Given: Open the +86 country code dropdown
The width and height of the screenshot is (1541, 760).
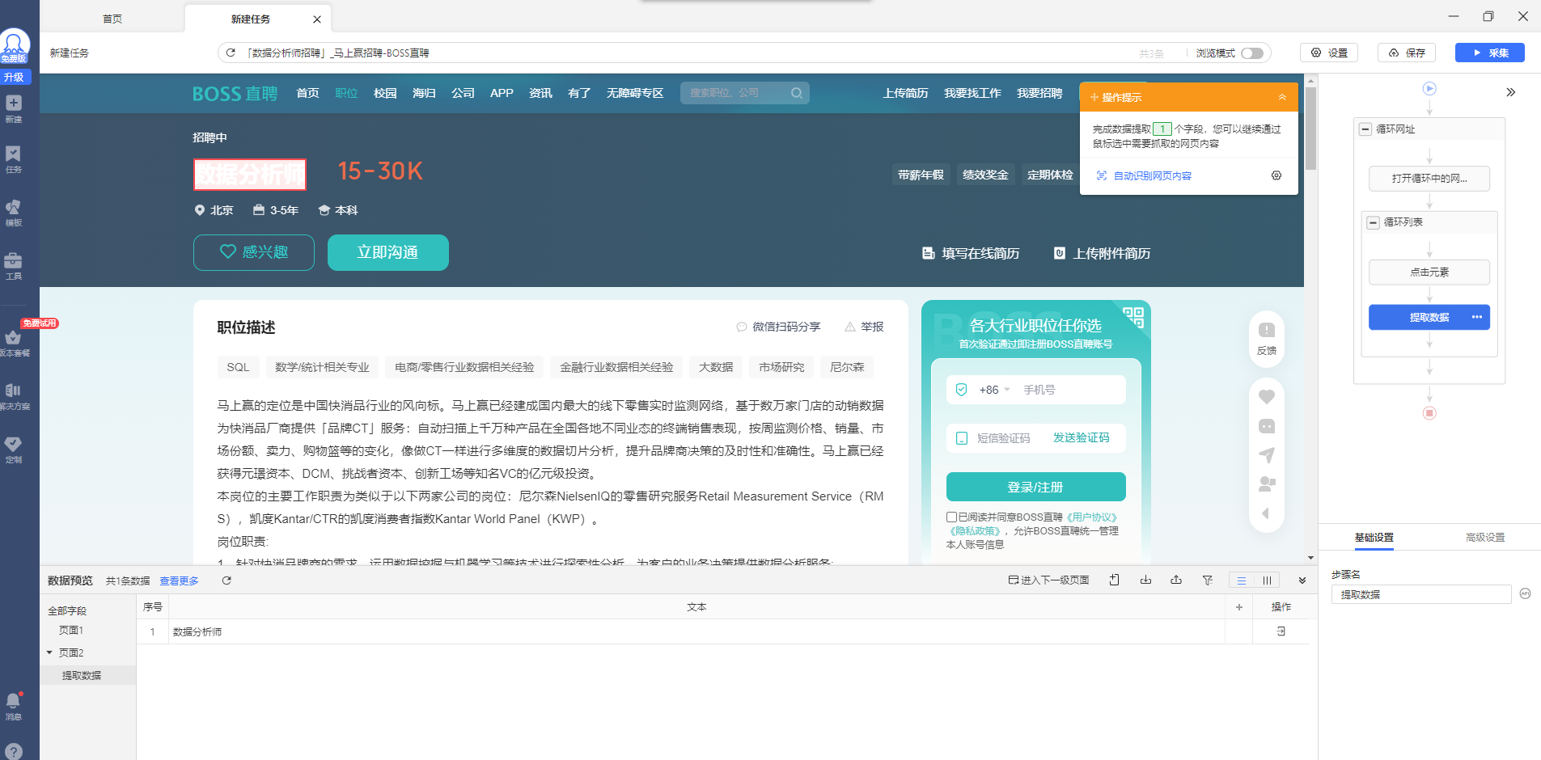Looking at the screenshot, I should pyautogui.click(x=994, y=390).
